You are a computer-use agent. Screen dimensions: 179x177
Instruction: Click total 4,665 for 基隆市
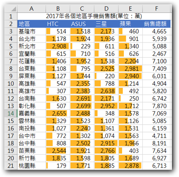click(157, 32)
